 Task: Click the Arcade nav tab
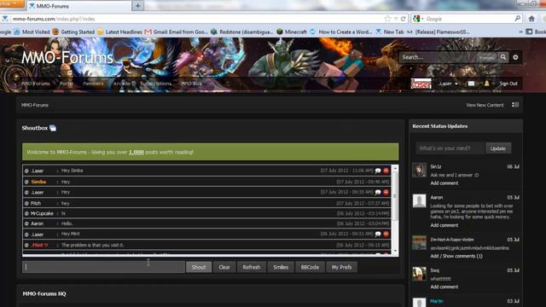tap(121, 84)
